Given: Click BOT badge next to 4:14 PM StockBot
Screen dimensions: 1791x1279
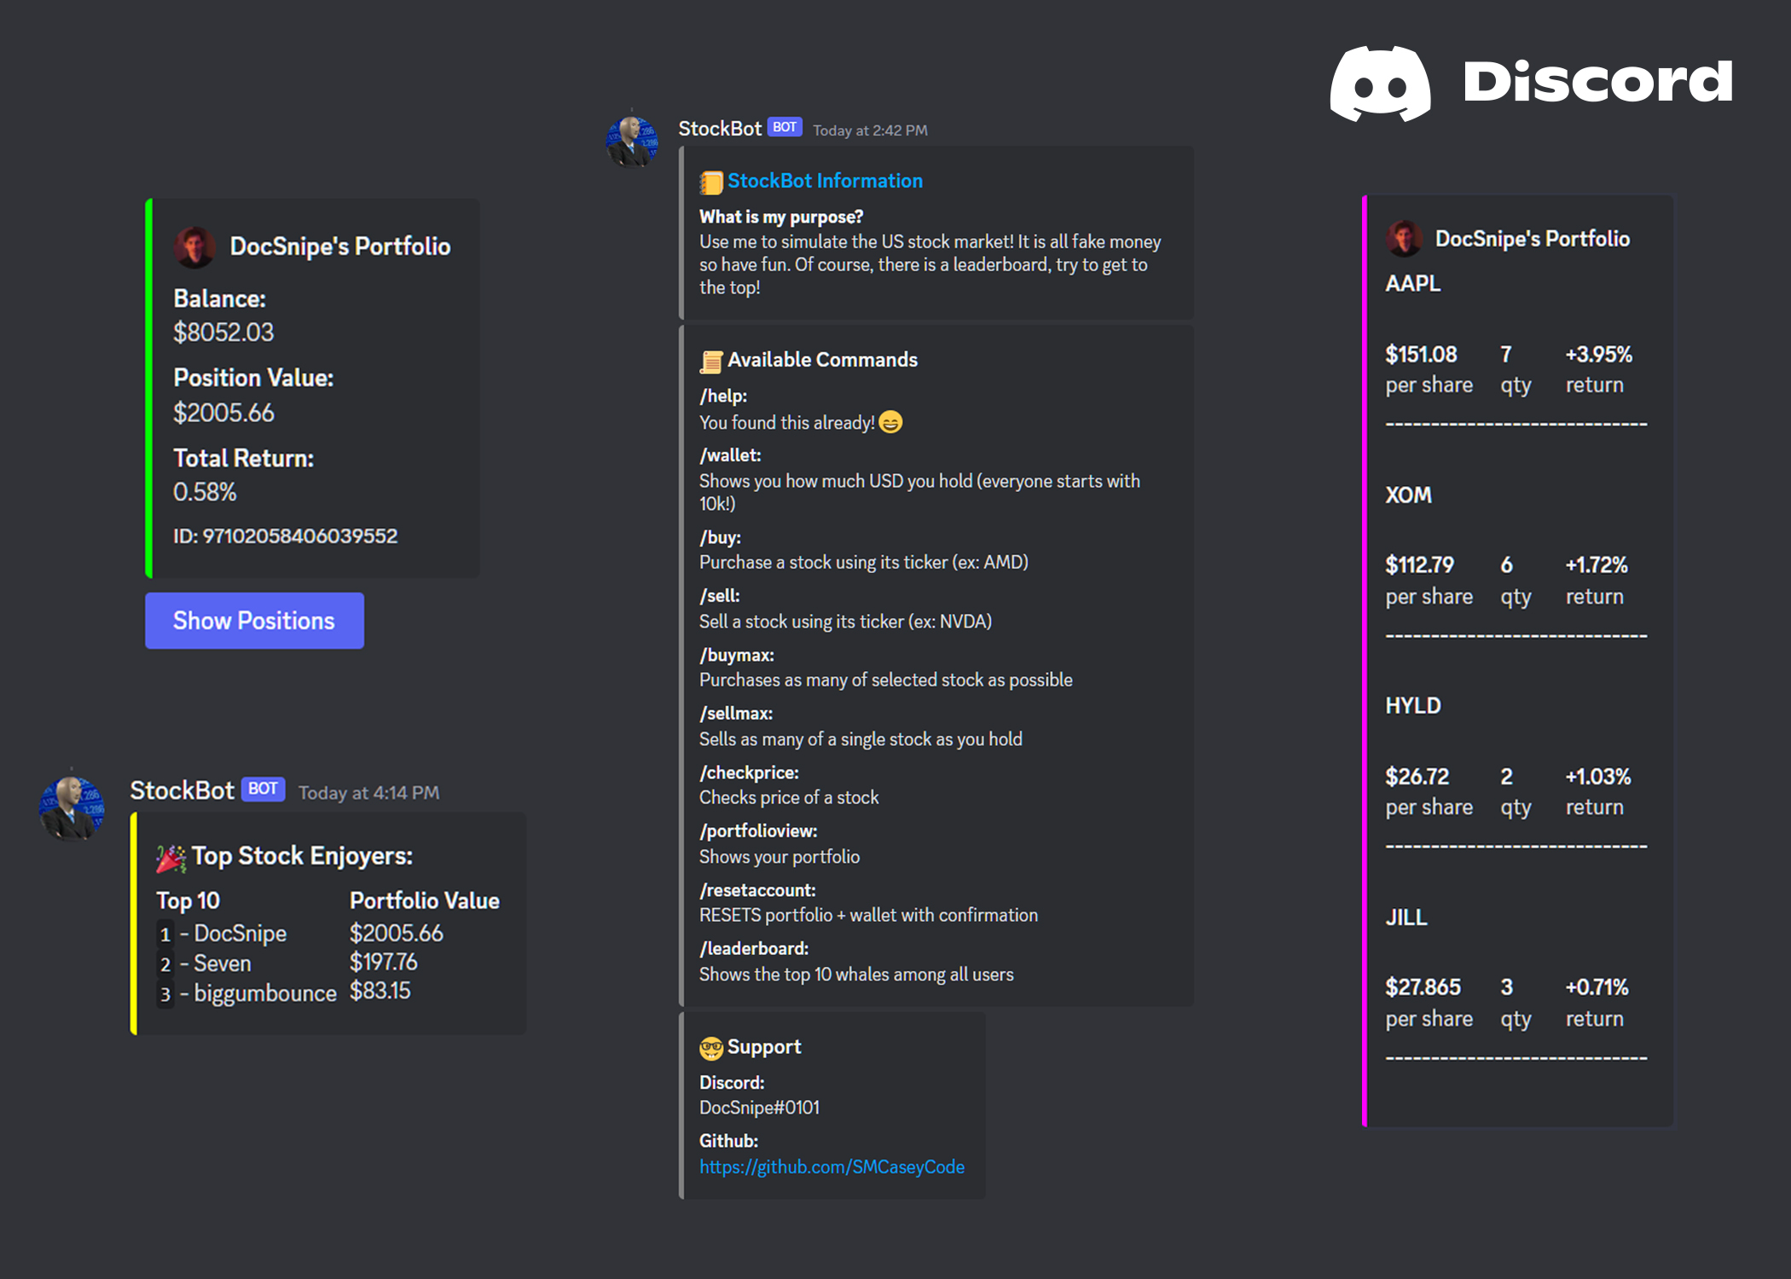Looking at the screenshot, I should [263, 789].
